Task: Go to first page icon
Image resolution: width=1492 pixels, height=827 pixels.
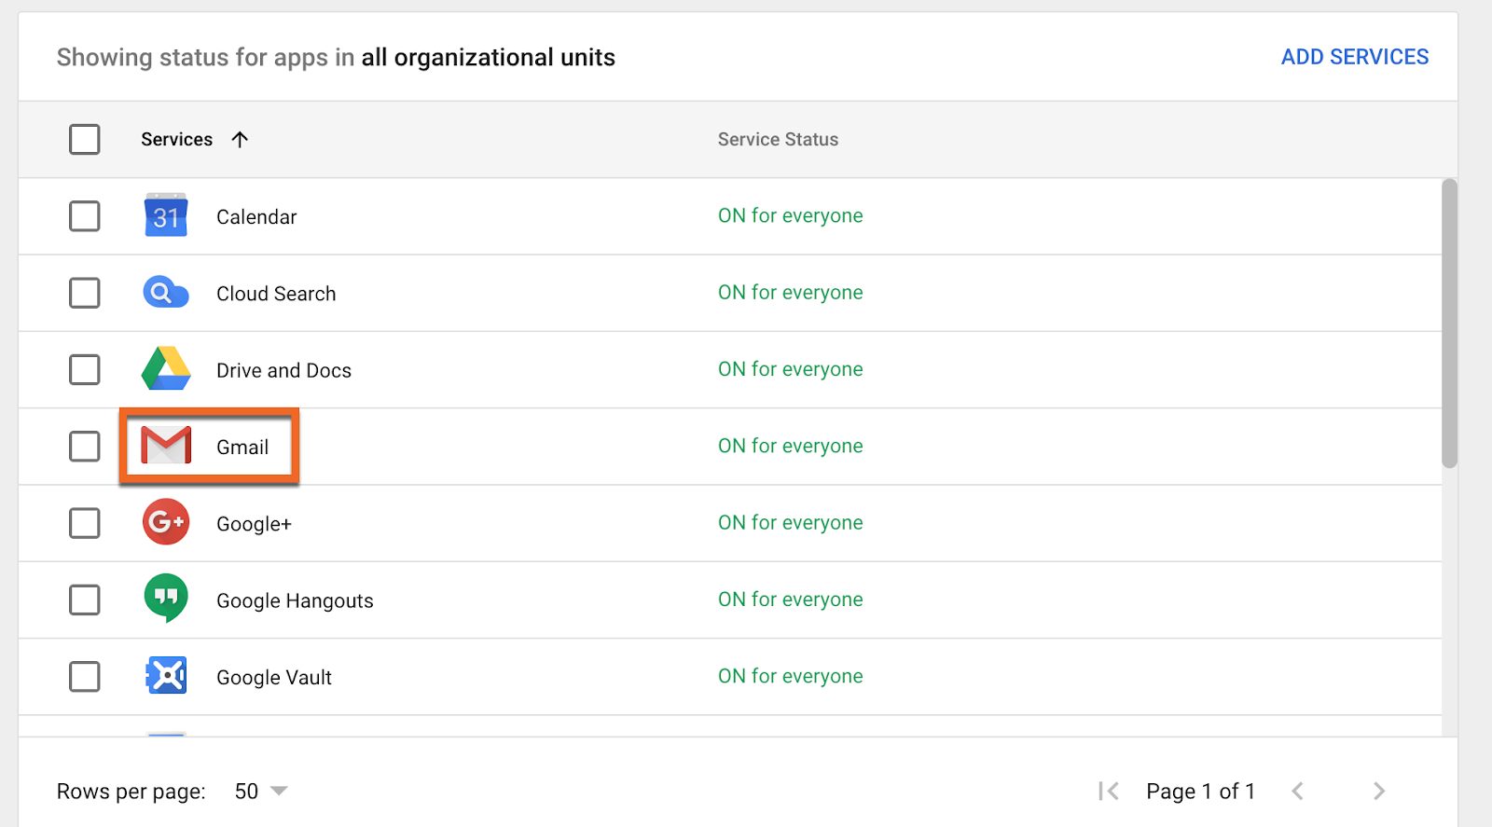Action: pyautogui.click(x=1108, y=792)
